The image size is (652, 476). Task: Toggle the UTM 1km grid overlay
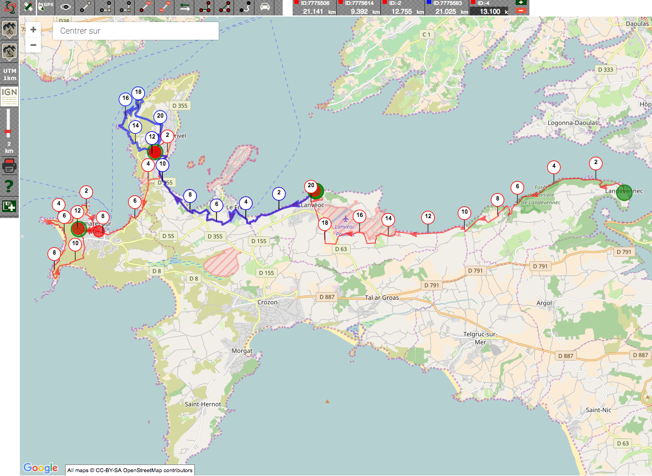tap(9, 74)
